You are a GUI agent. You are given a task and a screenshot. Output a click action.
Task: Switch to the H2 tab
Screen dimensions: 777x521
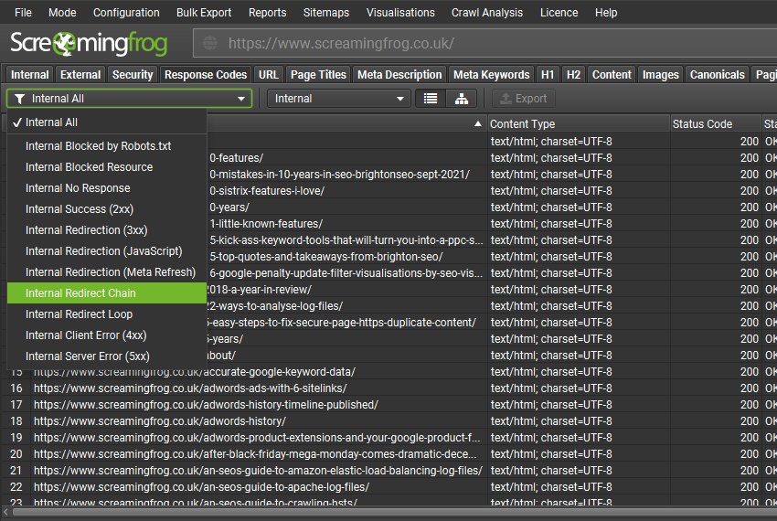coord(573,74)
